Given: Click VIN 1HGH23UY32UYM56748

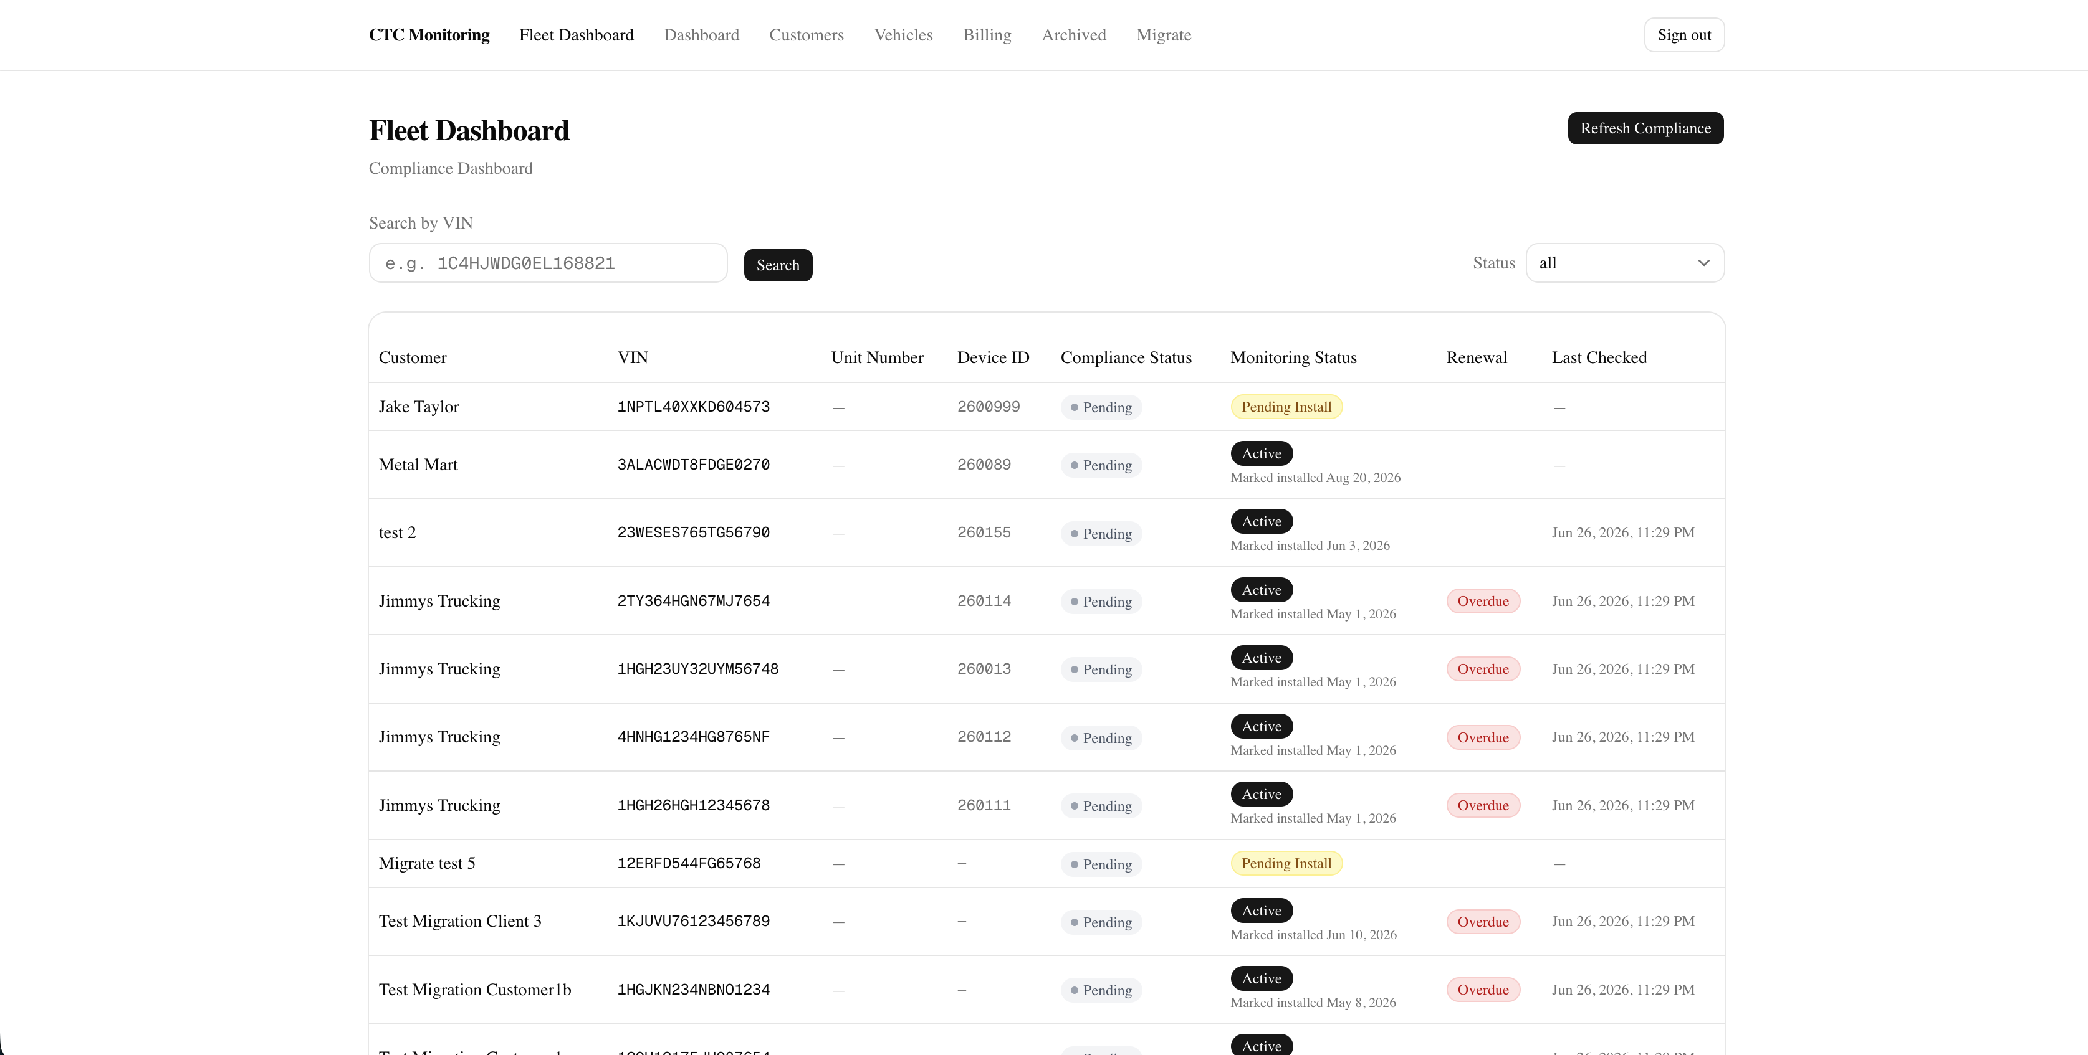Looking at the screenshot, I should (698, 669).
